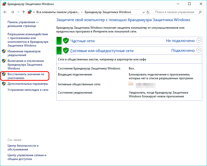Click the 'Подключено' status text
Image resolution: width=207 pixels, height=166 pixels.
click(x=183, y=51)
